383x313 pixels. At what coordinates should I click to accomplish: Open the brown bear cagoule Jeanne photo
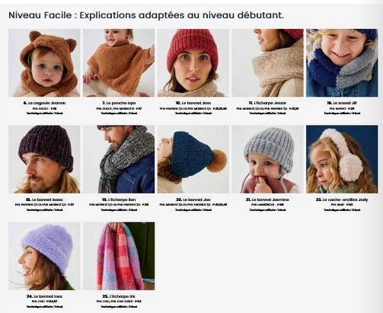(44, 63)
